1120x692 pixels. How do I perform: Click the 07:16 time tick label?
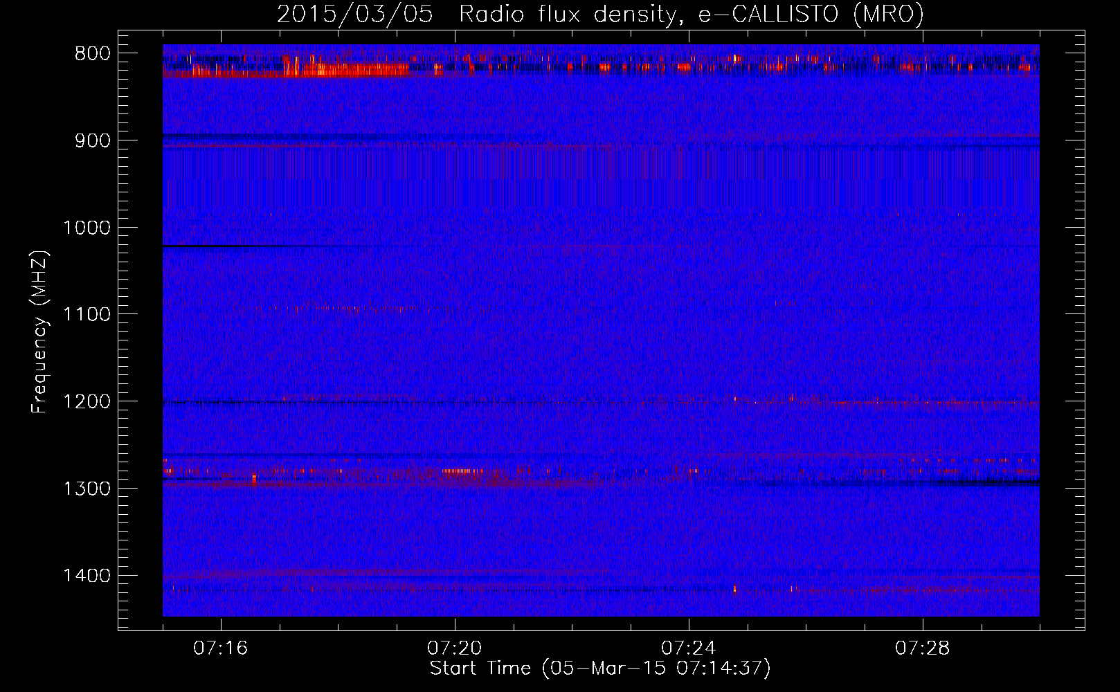221,648
